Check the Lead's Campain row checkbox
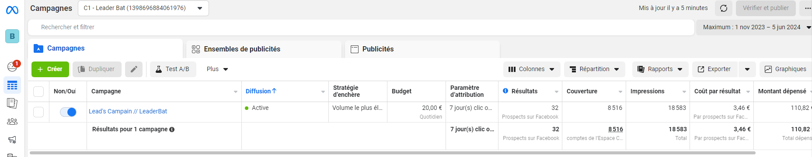812x157 pixels. click(38, 112)
